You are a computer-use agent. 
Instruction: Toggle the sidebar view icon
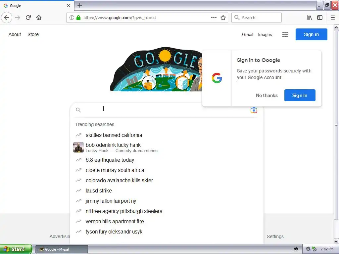click(x=320, y=18)
